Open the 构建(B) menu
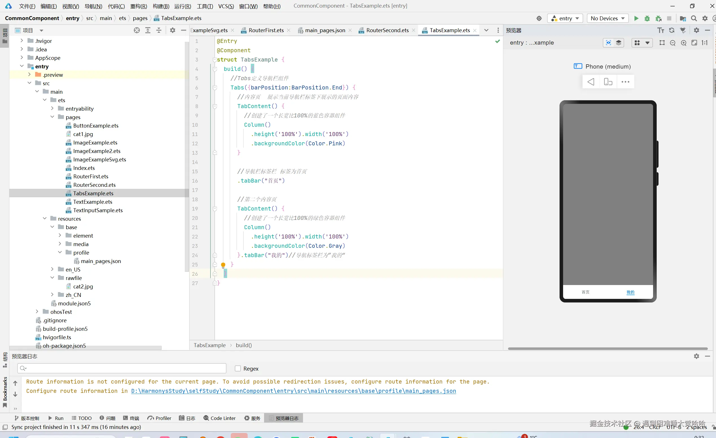Viewport: 716px width, 438px height. (161, 6)
